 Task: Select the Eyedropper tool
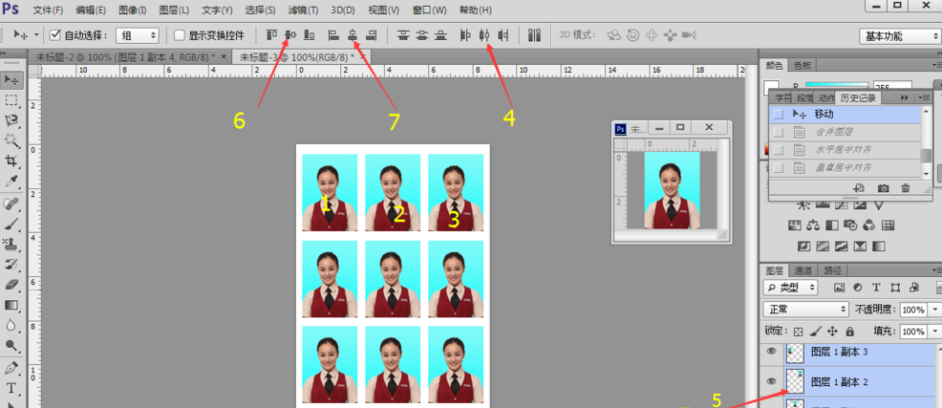[11, 182]
